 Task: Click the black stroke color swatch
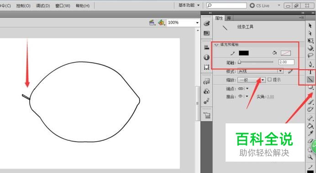pyautogui.click(x=244, y=53)
